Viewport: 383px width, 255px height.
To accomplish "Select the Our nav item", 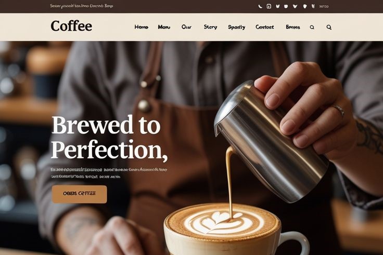I will pos(186,27).
